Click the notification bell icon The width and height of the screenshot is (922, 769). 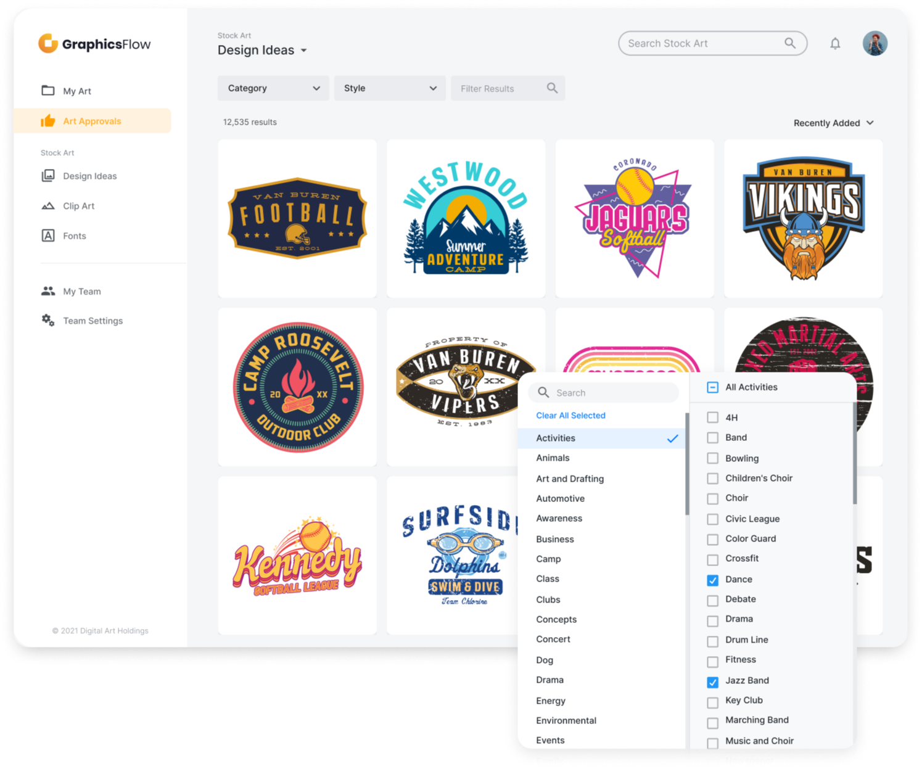coord(835,44)
